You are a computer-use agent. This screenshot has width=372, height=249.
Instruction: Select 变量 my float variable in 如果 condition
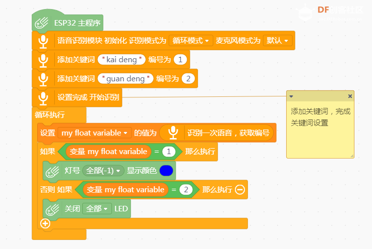[x=108, y=152]
